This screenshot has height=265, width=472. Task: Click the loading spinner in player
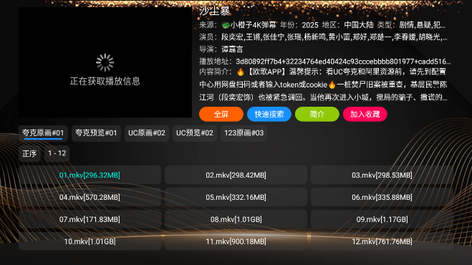105,62
